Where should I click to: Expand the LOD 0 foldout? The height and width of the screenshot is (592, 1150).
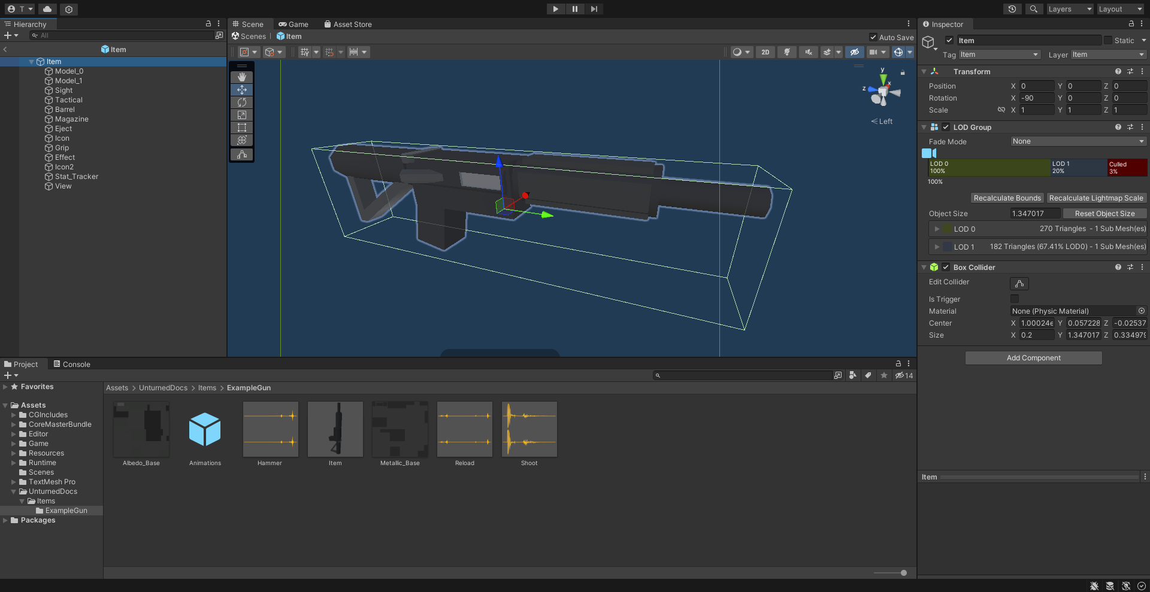click(938, 229)
